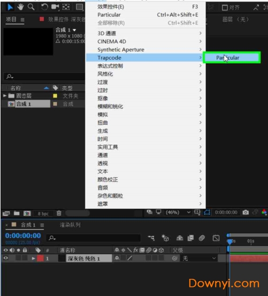The height and width of the screenshot is (296, 268).
Task: Switch to the 图层（无）tab
Action: [x=236, y=19]
